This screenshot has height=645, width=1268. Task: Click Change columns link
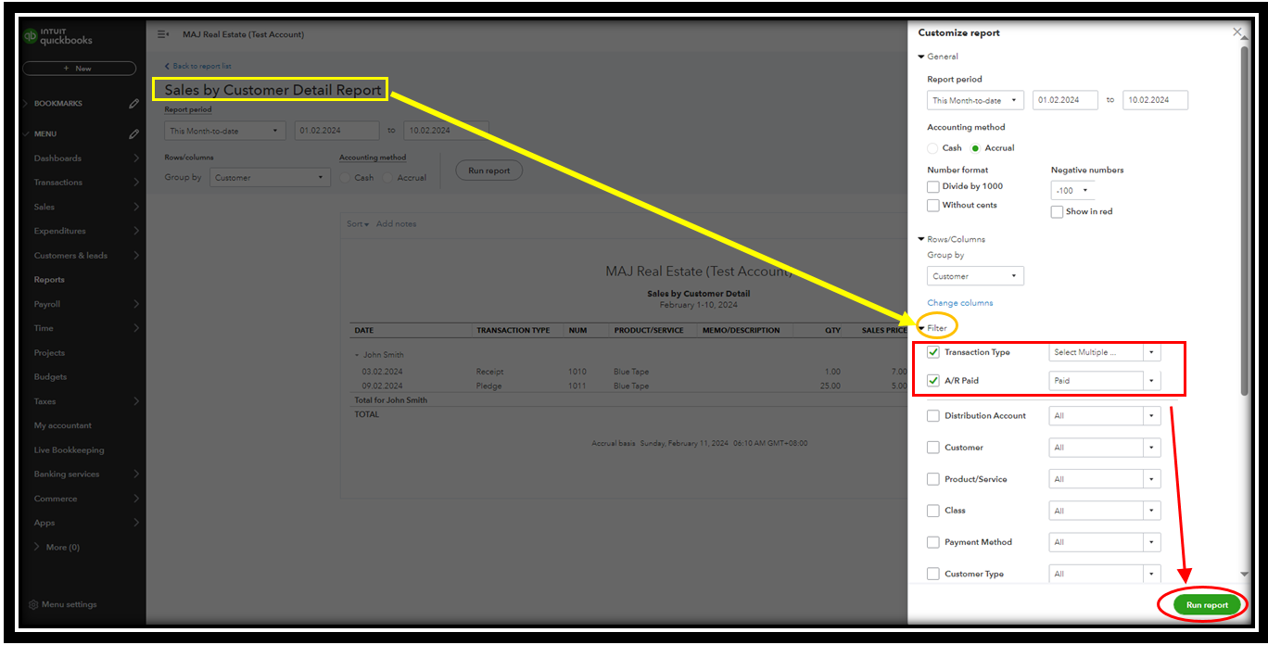click(x=959, y=303)
